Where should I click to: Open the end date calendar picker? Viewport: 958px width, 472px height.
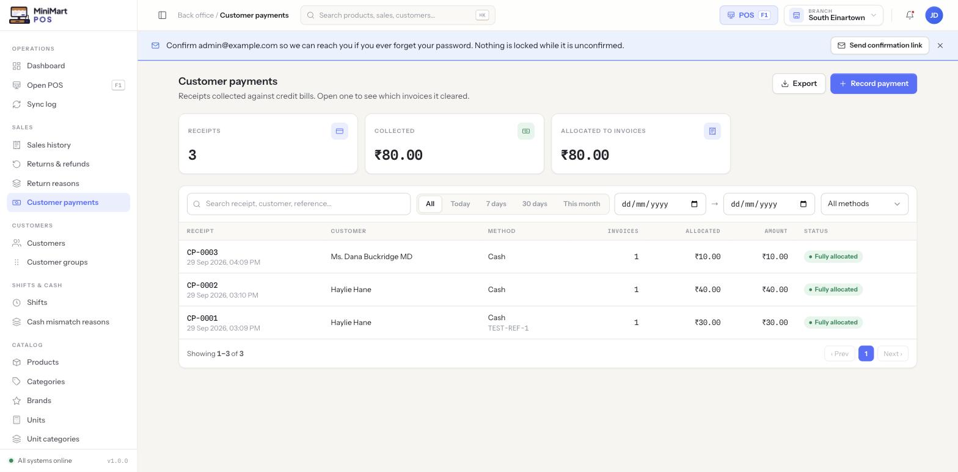pyautogui.click(x=803, y=204)
